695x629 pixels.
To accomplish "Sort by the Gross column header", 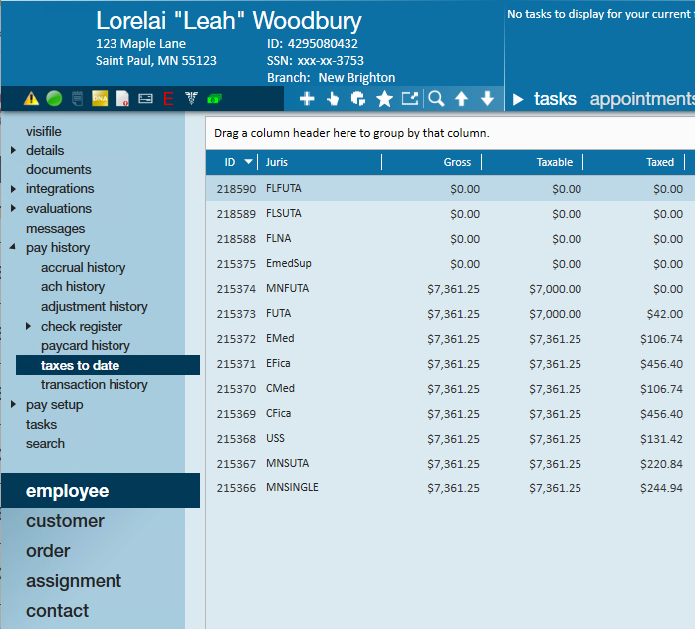I will [x=431, y=162].
